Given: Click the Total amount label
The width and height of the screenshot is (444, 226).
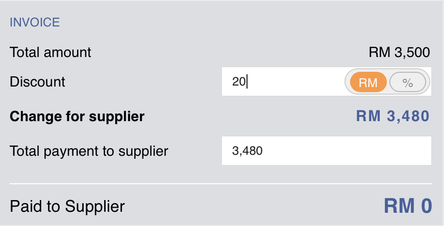Looking at the screenshot, I should (x=51, y=52).
